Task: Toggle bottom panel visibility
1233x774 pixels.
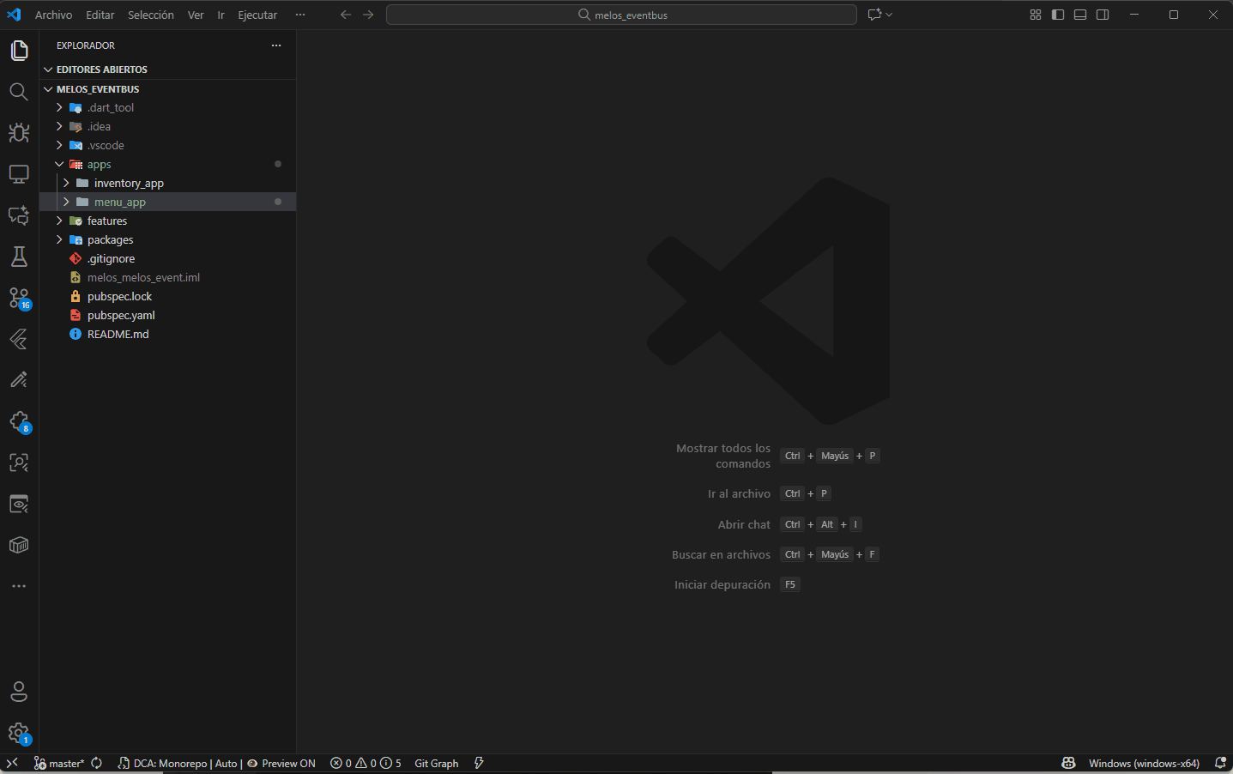Action: click(1080, 15)
